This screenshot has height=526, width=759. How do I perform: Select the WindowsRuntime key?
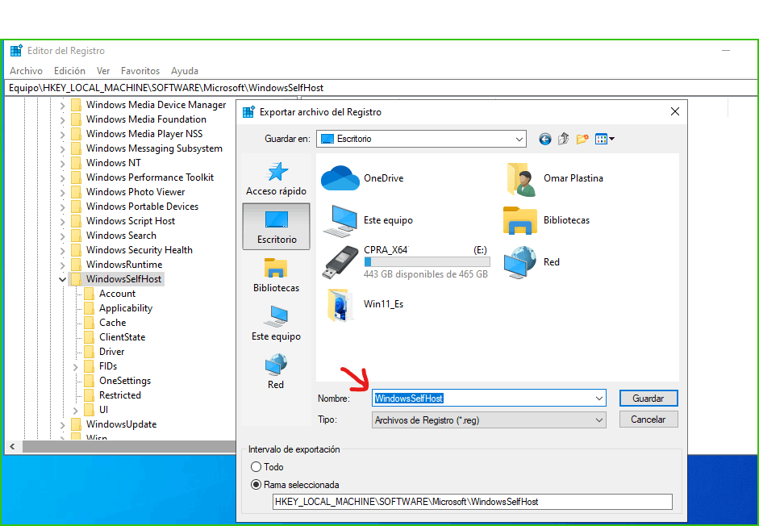coord(124,265)
